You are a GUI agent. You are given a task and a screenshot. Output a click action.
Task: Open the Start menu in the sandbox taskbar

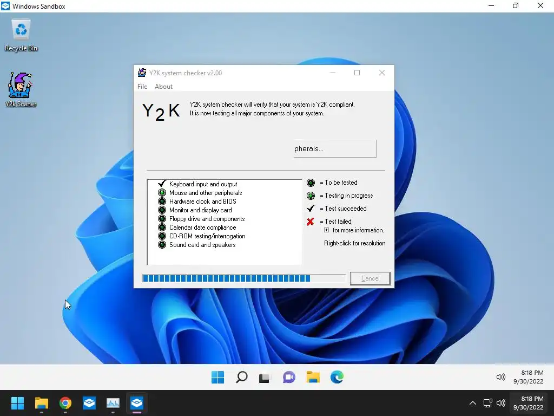coord(217,377)
